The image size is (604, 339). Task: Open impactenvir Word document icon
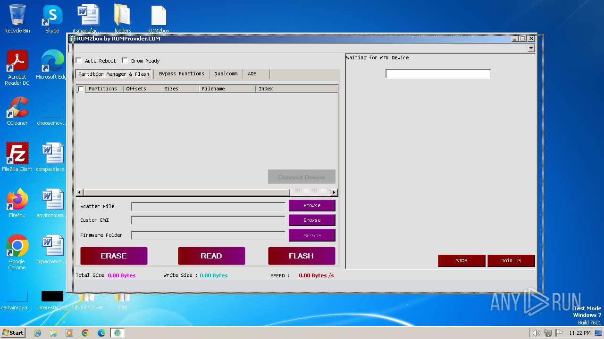tap(52, 249)
